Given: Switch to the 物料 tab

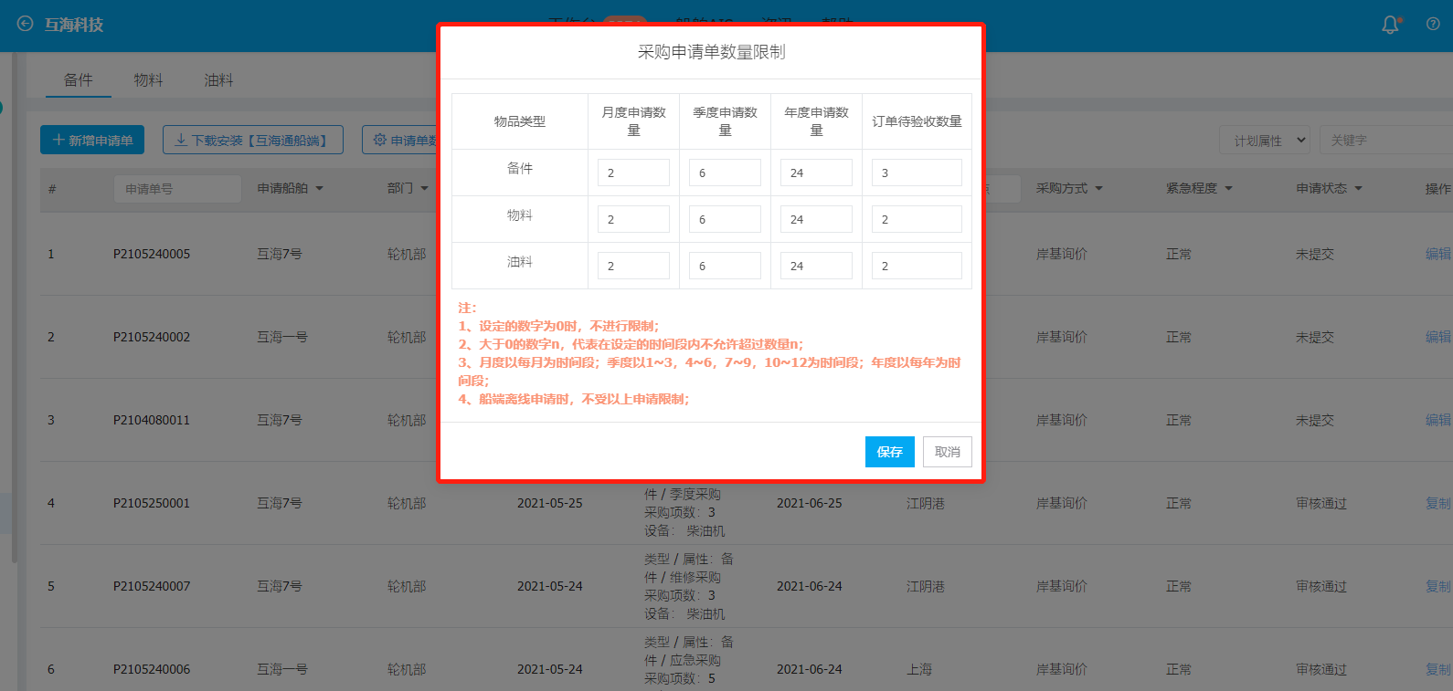Looking at the screenshot, I should 148,80.
